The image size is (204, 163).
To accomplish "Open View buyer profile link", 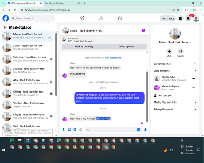I will coord(113,58).
